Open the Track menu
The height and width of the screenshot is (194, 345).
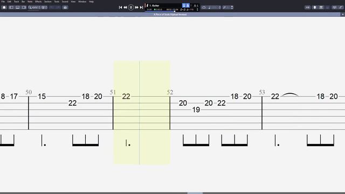[17, 2]
